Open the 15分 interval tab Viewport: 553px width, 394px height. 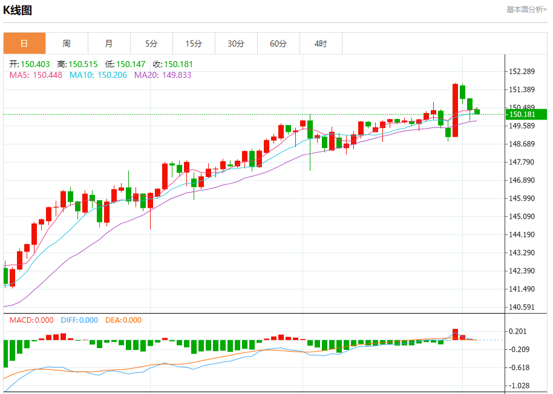[194, 44]
